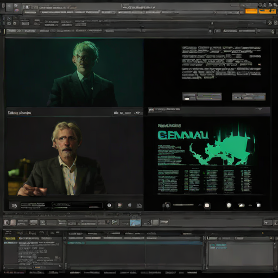Viewport: 278px width, 278px height.
Task: Click the light beige second icon in the middle toolbar
Action: tap(13, 223)
